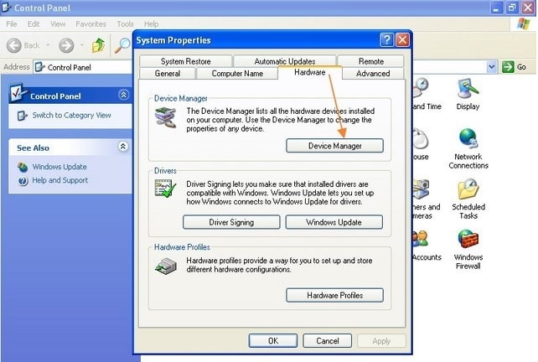Open the Remote tab

tap(371, 61)
